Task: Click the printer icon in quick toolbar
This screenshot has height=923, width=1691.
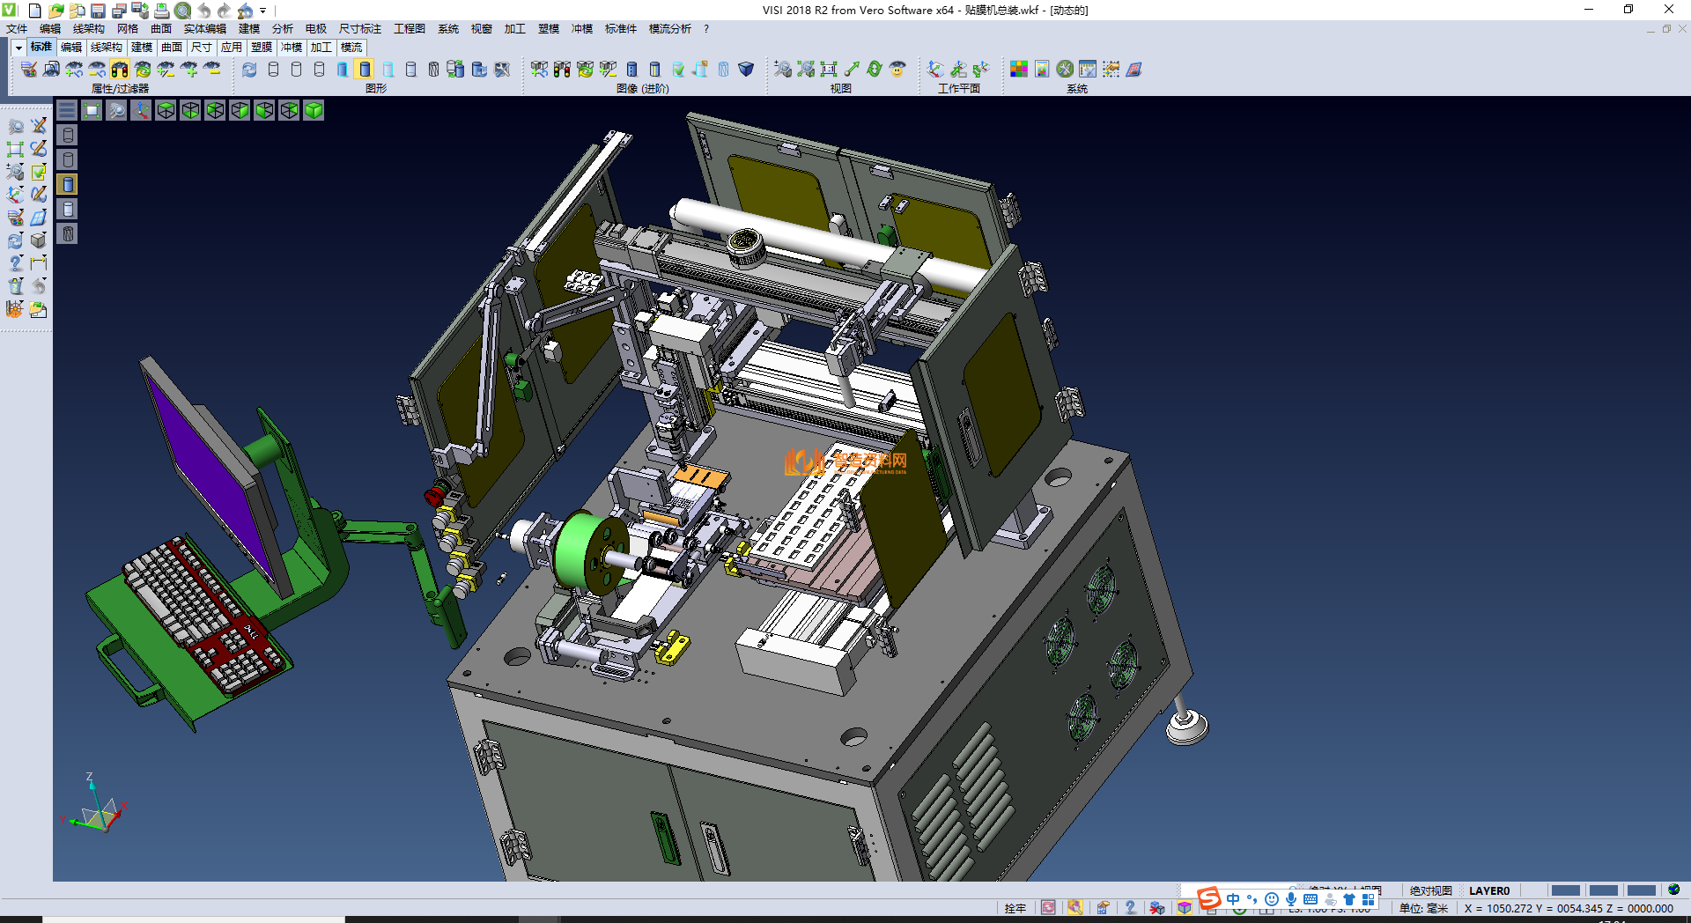Action: click(161, 11)
